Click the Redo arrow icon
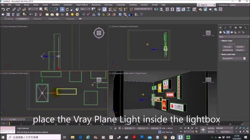Image resolution: width=250 pixels, height=140 pixels. pyautogui.click(x=8, y=9)
